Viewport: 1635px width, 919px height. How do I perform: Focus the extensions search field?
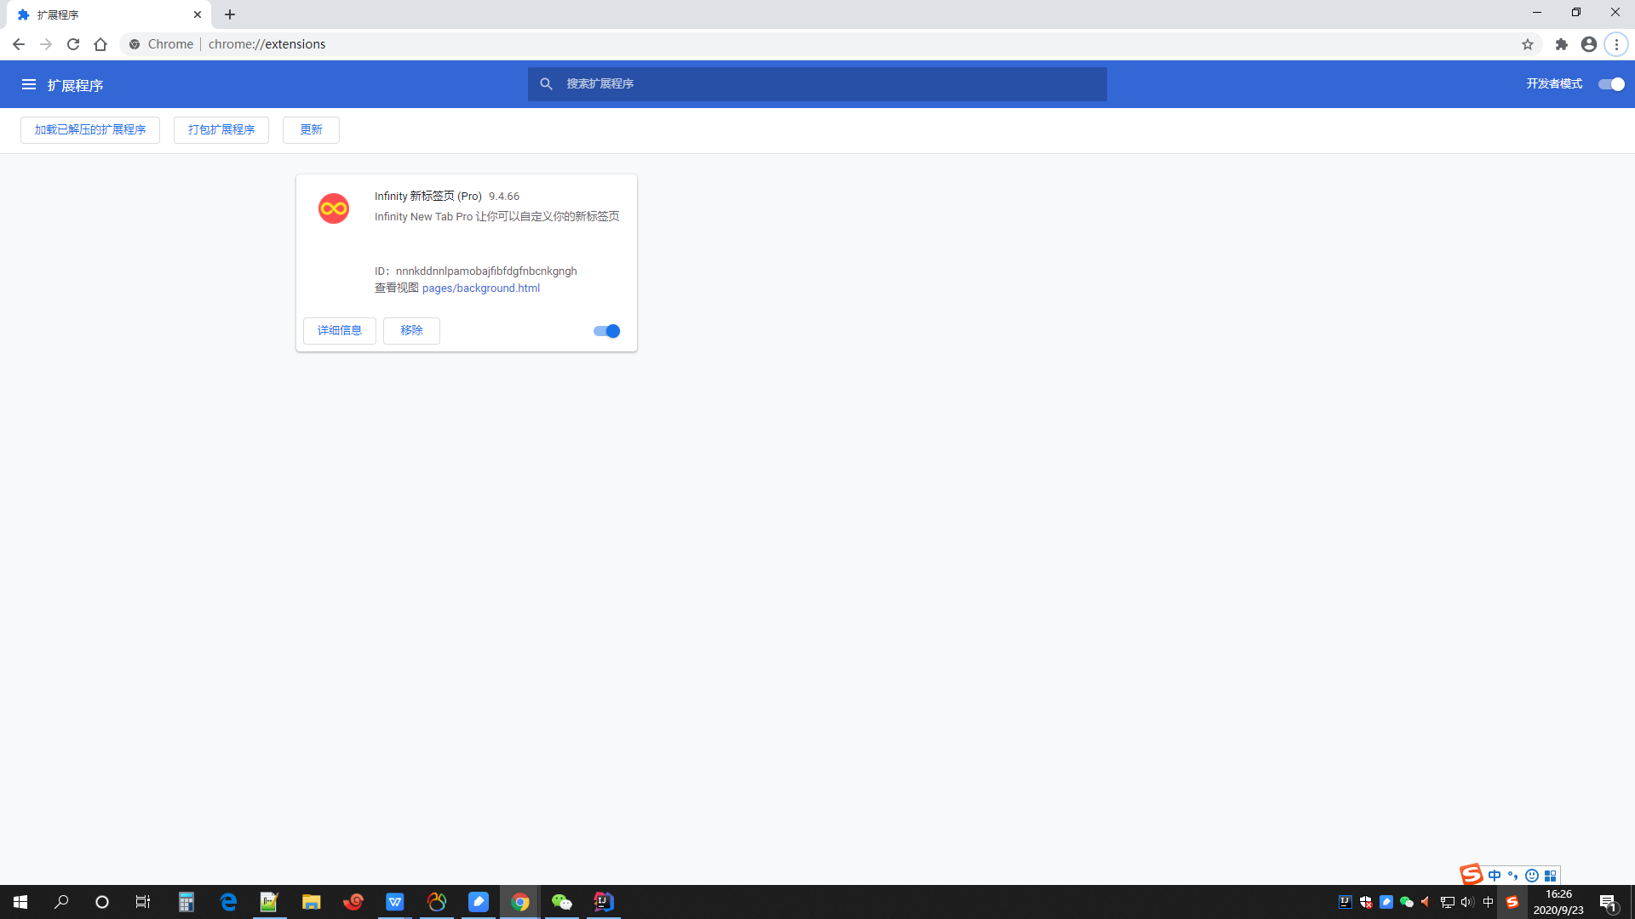(817, 83)
